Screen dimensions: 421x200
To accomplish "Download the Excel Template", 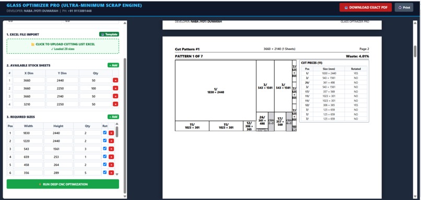I will pyautogui.click(x=109, y=34).
